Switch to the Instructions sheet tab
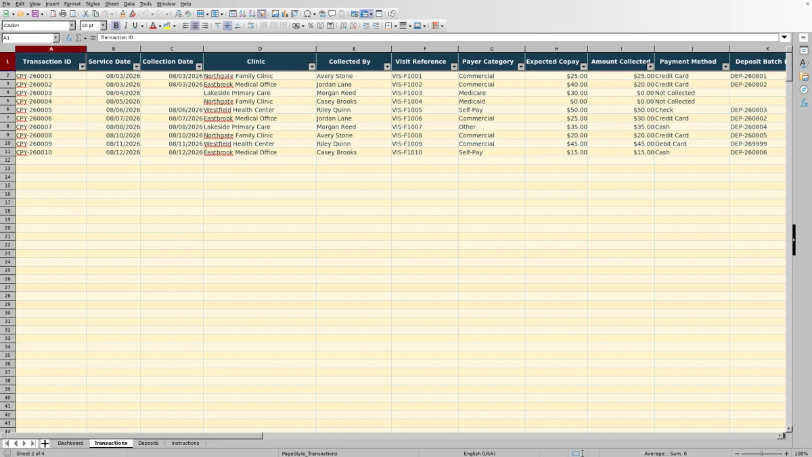The image size is (812, 457). point(185,443)
